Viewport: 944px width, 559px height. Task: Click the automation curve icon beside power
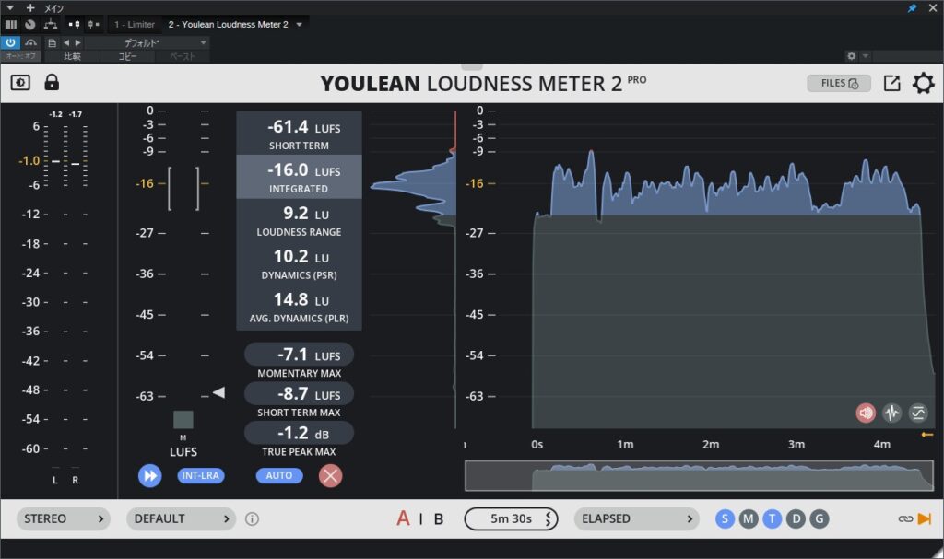[x=30, y=42]
